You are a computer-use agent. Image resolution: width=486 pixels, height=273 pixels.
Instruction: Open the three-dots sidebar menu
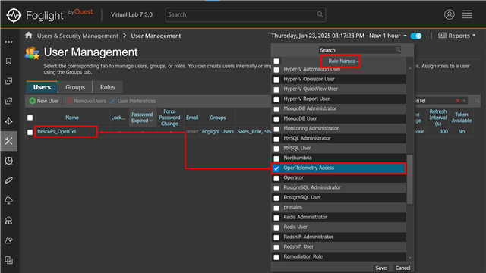click(x=8, y=42)
